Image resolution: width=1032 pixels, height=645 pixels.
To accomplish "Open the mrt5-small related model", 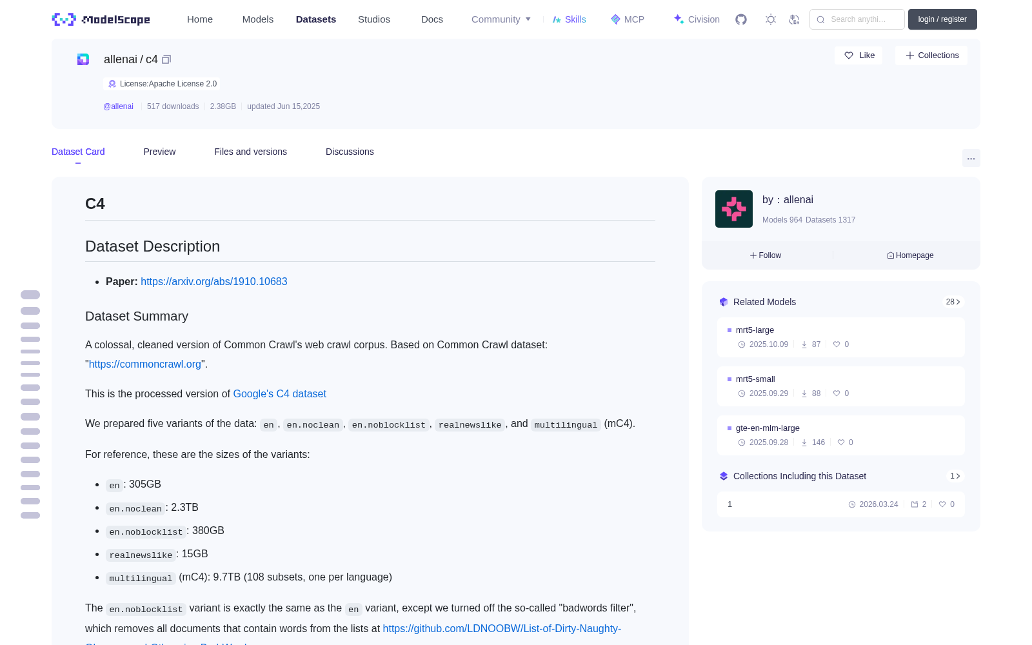I will 841,386.
